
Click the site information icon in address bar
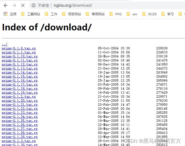(34, 5)
